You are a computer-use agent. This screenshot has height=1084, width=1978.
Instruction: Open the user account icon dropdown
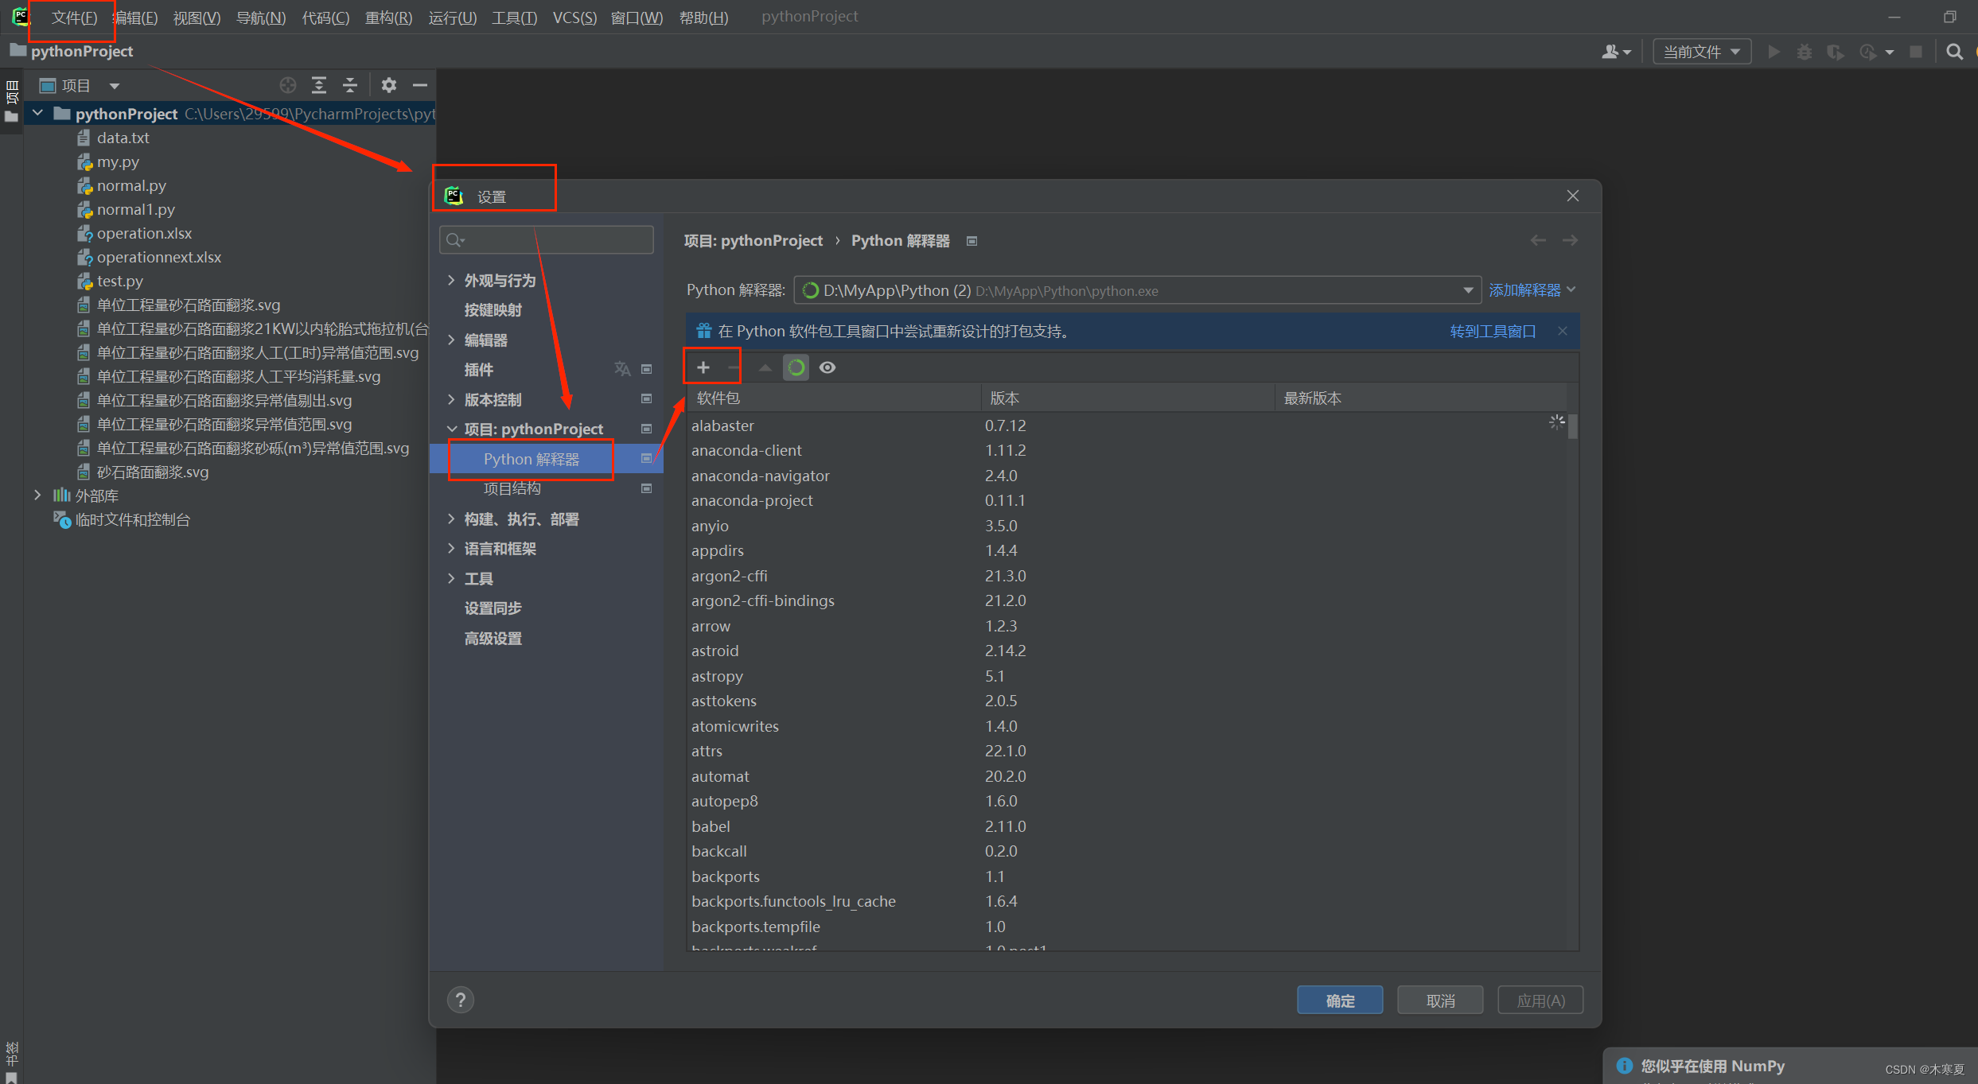1616,52
